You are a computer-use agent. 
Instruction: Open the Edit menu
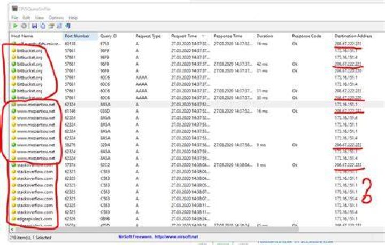coord(26,18)
